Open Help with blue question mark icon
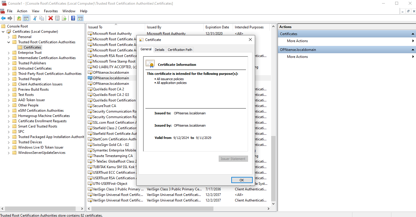The height and width of the screenshot is (217, 416). (x=73, y=18)
